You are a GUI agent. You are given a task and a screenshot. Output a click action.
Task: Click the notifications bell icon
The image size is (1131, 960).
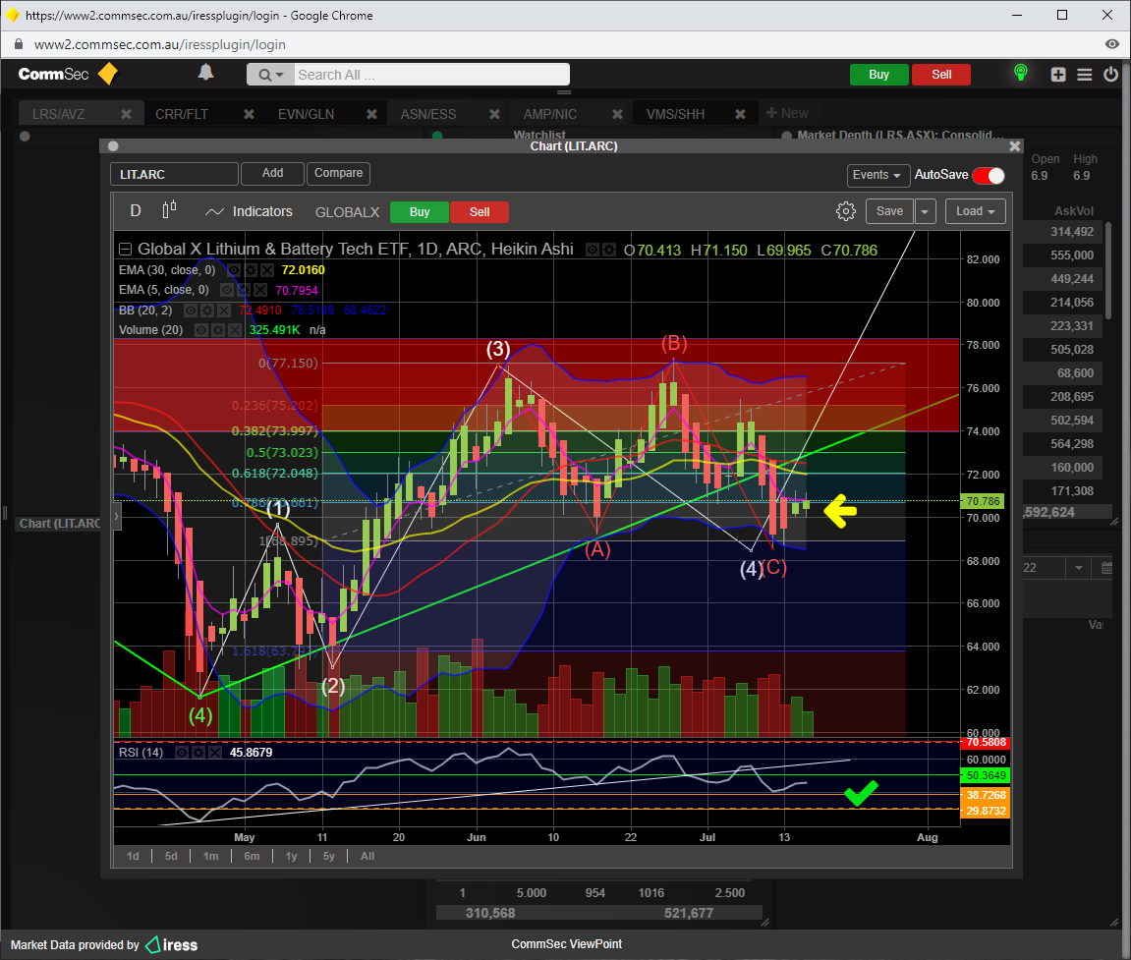coord(205,74)
